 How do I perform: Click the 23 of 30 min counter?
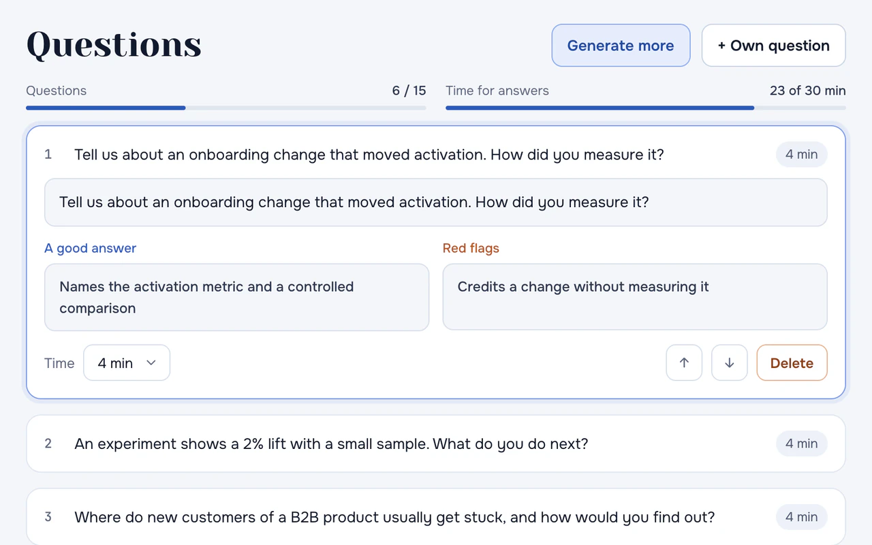coord(808,91)
